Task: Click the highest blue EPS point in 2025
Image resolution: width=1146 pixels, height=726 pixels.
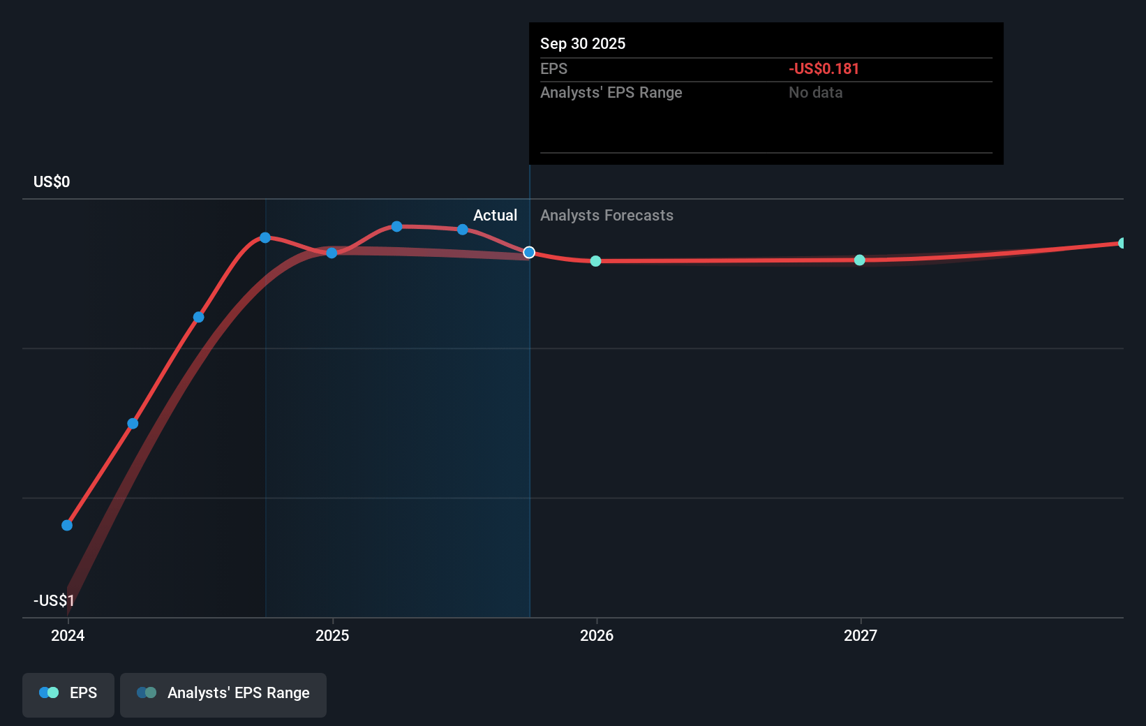Action: 396,226
